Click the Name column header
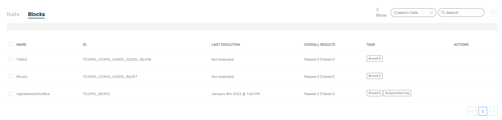This screenshot has width=502, height=120. (21, 45)
